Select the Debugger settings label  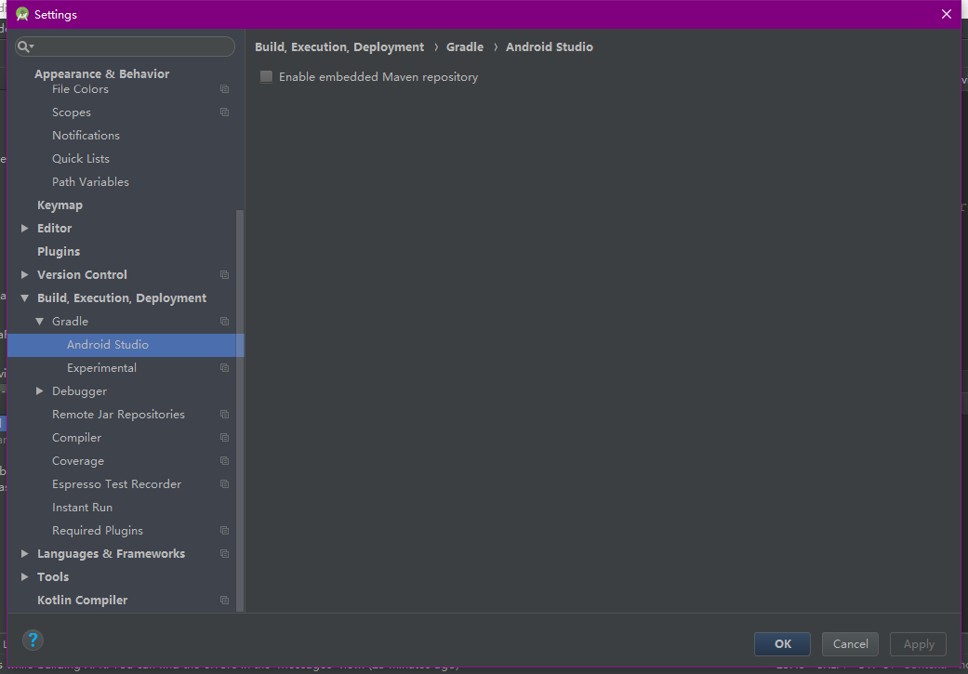click(x=80, y=391)
